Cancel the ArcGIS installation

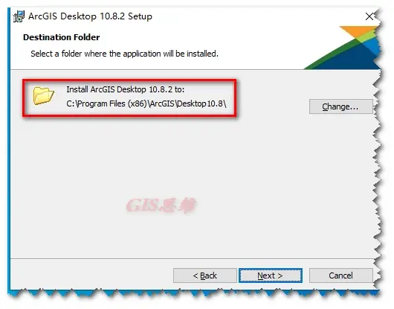[340, 275]
